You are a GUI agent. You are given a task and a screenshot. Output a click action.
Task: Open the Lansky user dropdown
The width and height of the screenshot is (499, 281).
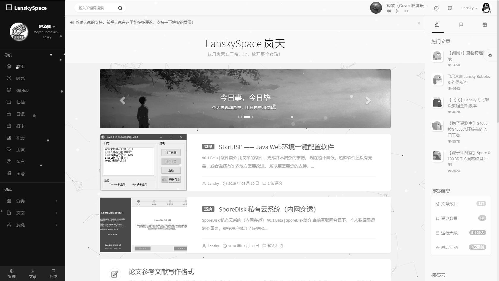click(x=469, y=8)
